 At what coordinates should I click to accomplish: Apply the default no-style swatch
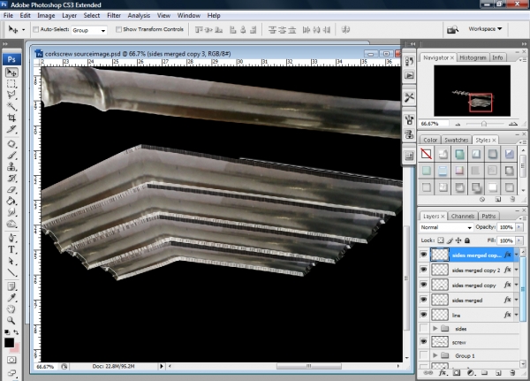click(x=427, y=155)
